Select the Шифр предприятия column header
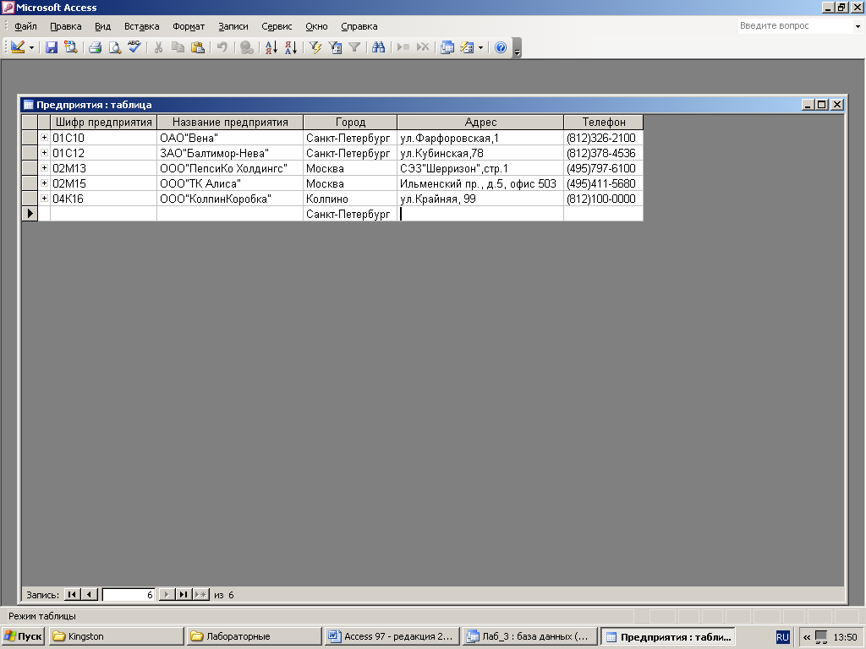 104,122
